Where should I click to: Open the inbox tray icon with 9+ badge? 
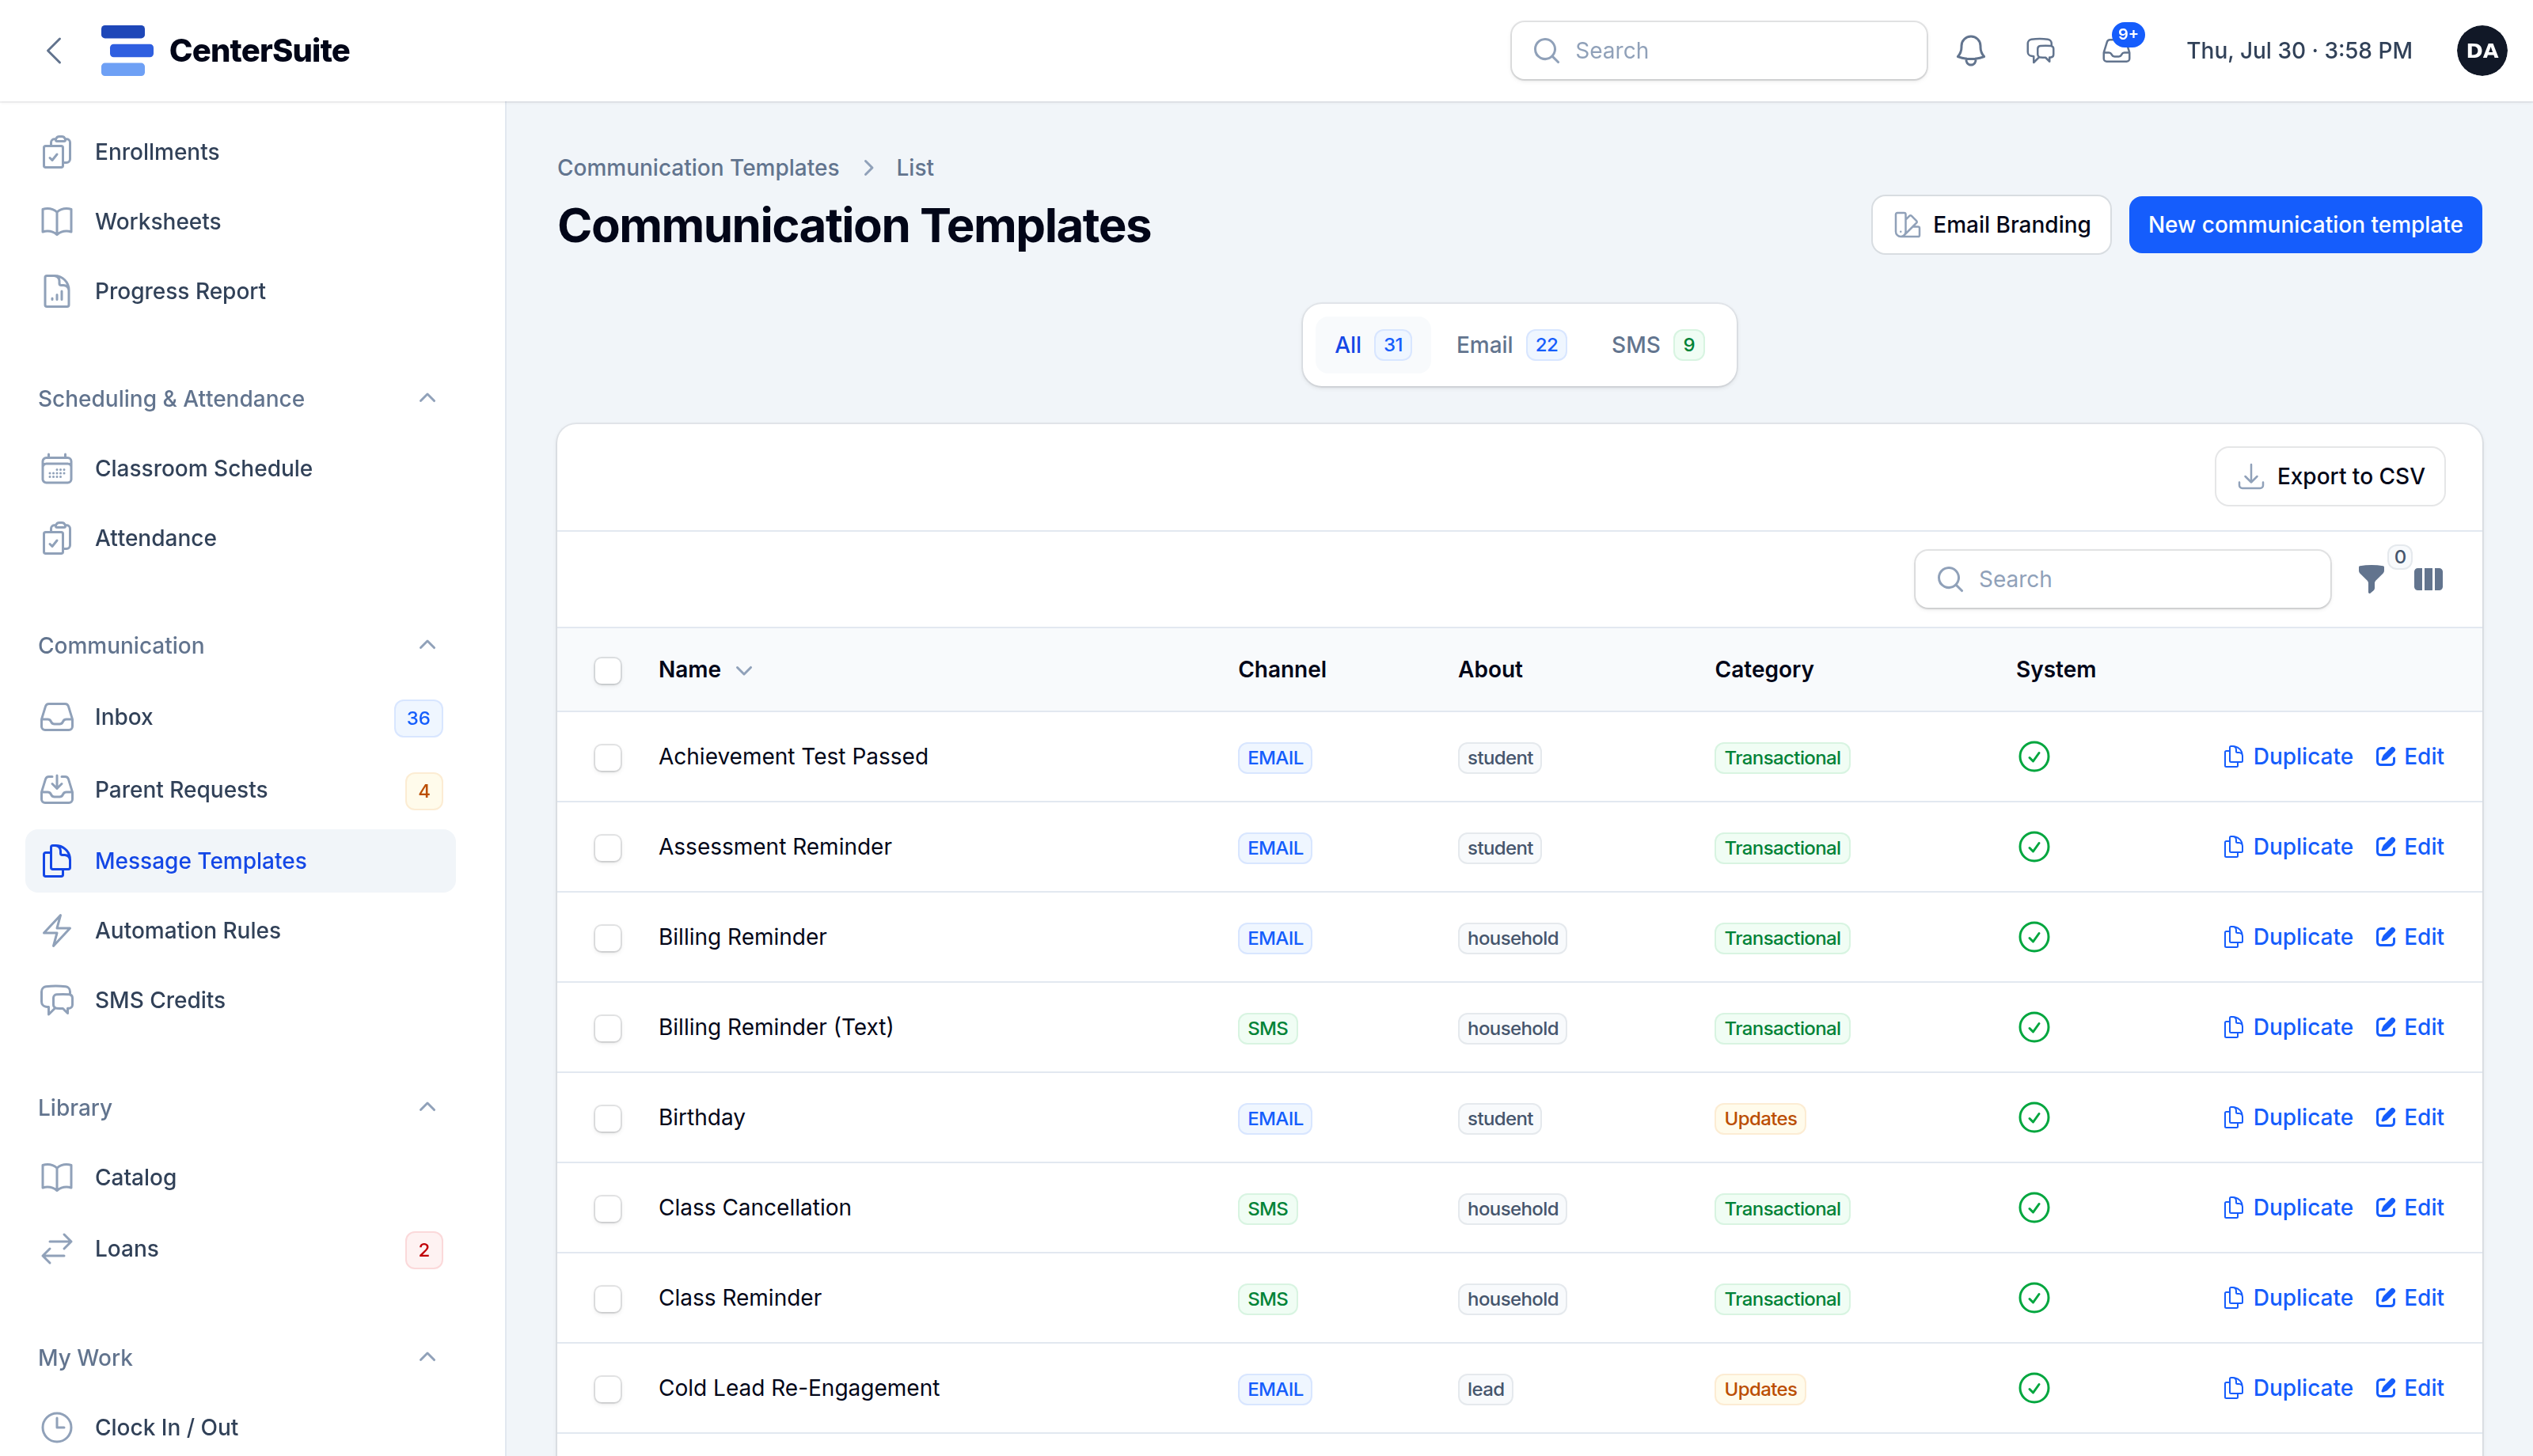tap(2117, 50)
